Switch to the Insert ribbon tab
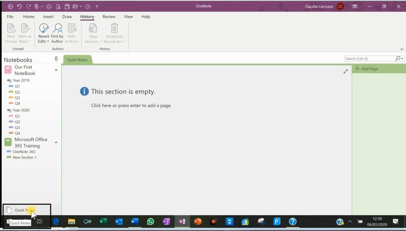The height and width of the screenshot is (231, 406). (x=48, y=17)
